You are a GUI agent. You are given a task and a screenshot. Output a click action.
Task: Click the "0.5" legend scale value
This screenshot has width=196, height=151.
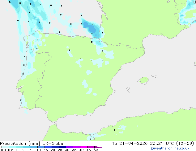(11, 150)
